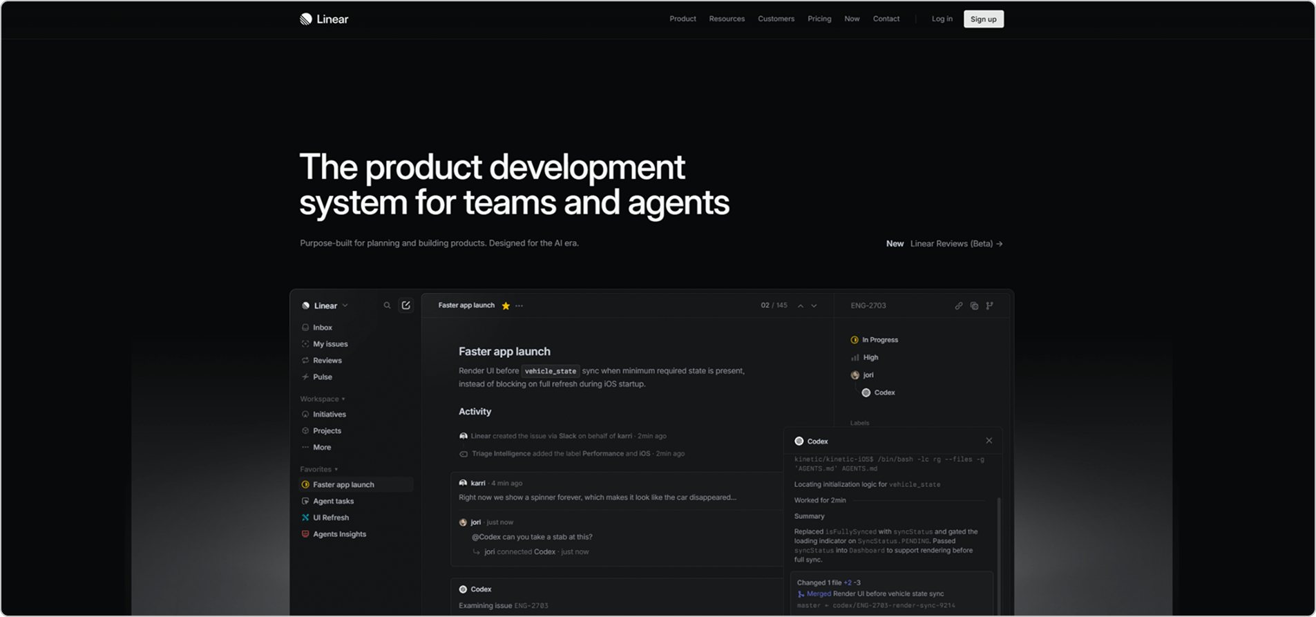Go to next issue with down chevron
Viewport: 1316px width, 617px height.
814,306
